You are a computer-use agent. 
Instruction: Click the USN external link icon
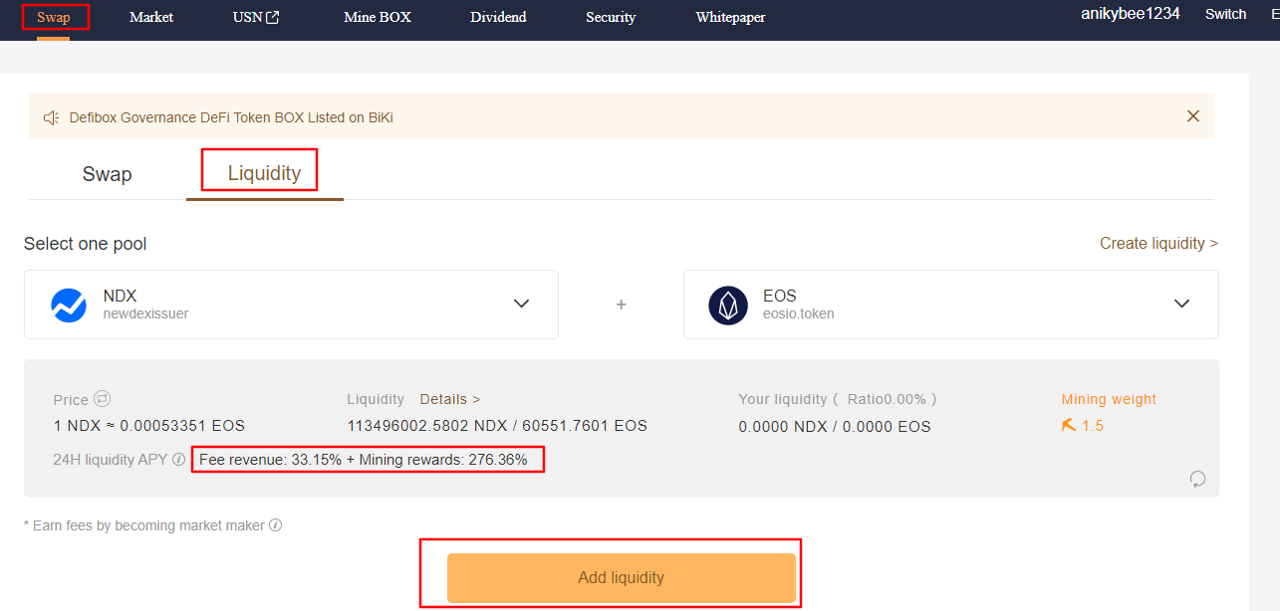(273, 17)
